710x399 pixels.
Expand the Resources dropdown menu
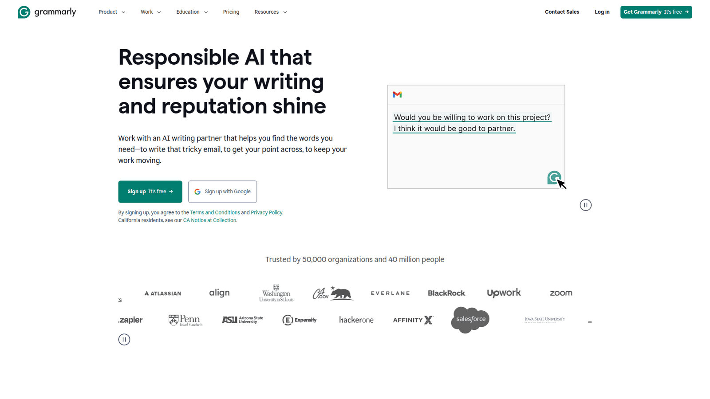coord(271,12)
